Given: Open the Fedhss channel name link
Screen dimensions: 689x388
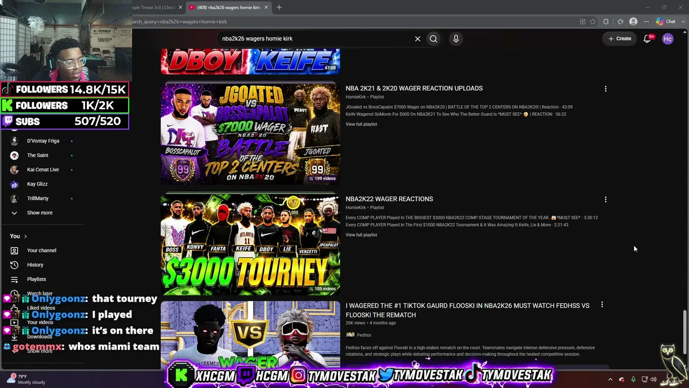Looking at the screenshot, I should pos(364,335).
